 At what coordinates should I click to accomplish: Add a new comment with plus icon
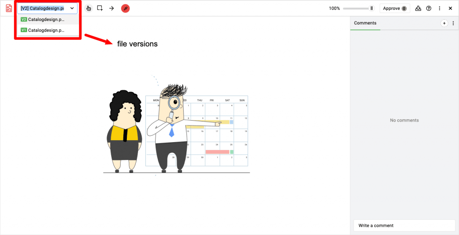[444, 23]
